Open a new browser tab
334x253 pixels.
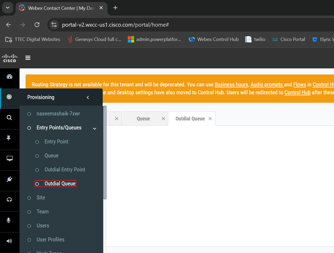click(115, 8)
